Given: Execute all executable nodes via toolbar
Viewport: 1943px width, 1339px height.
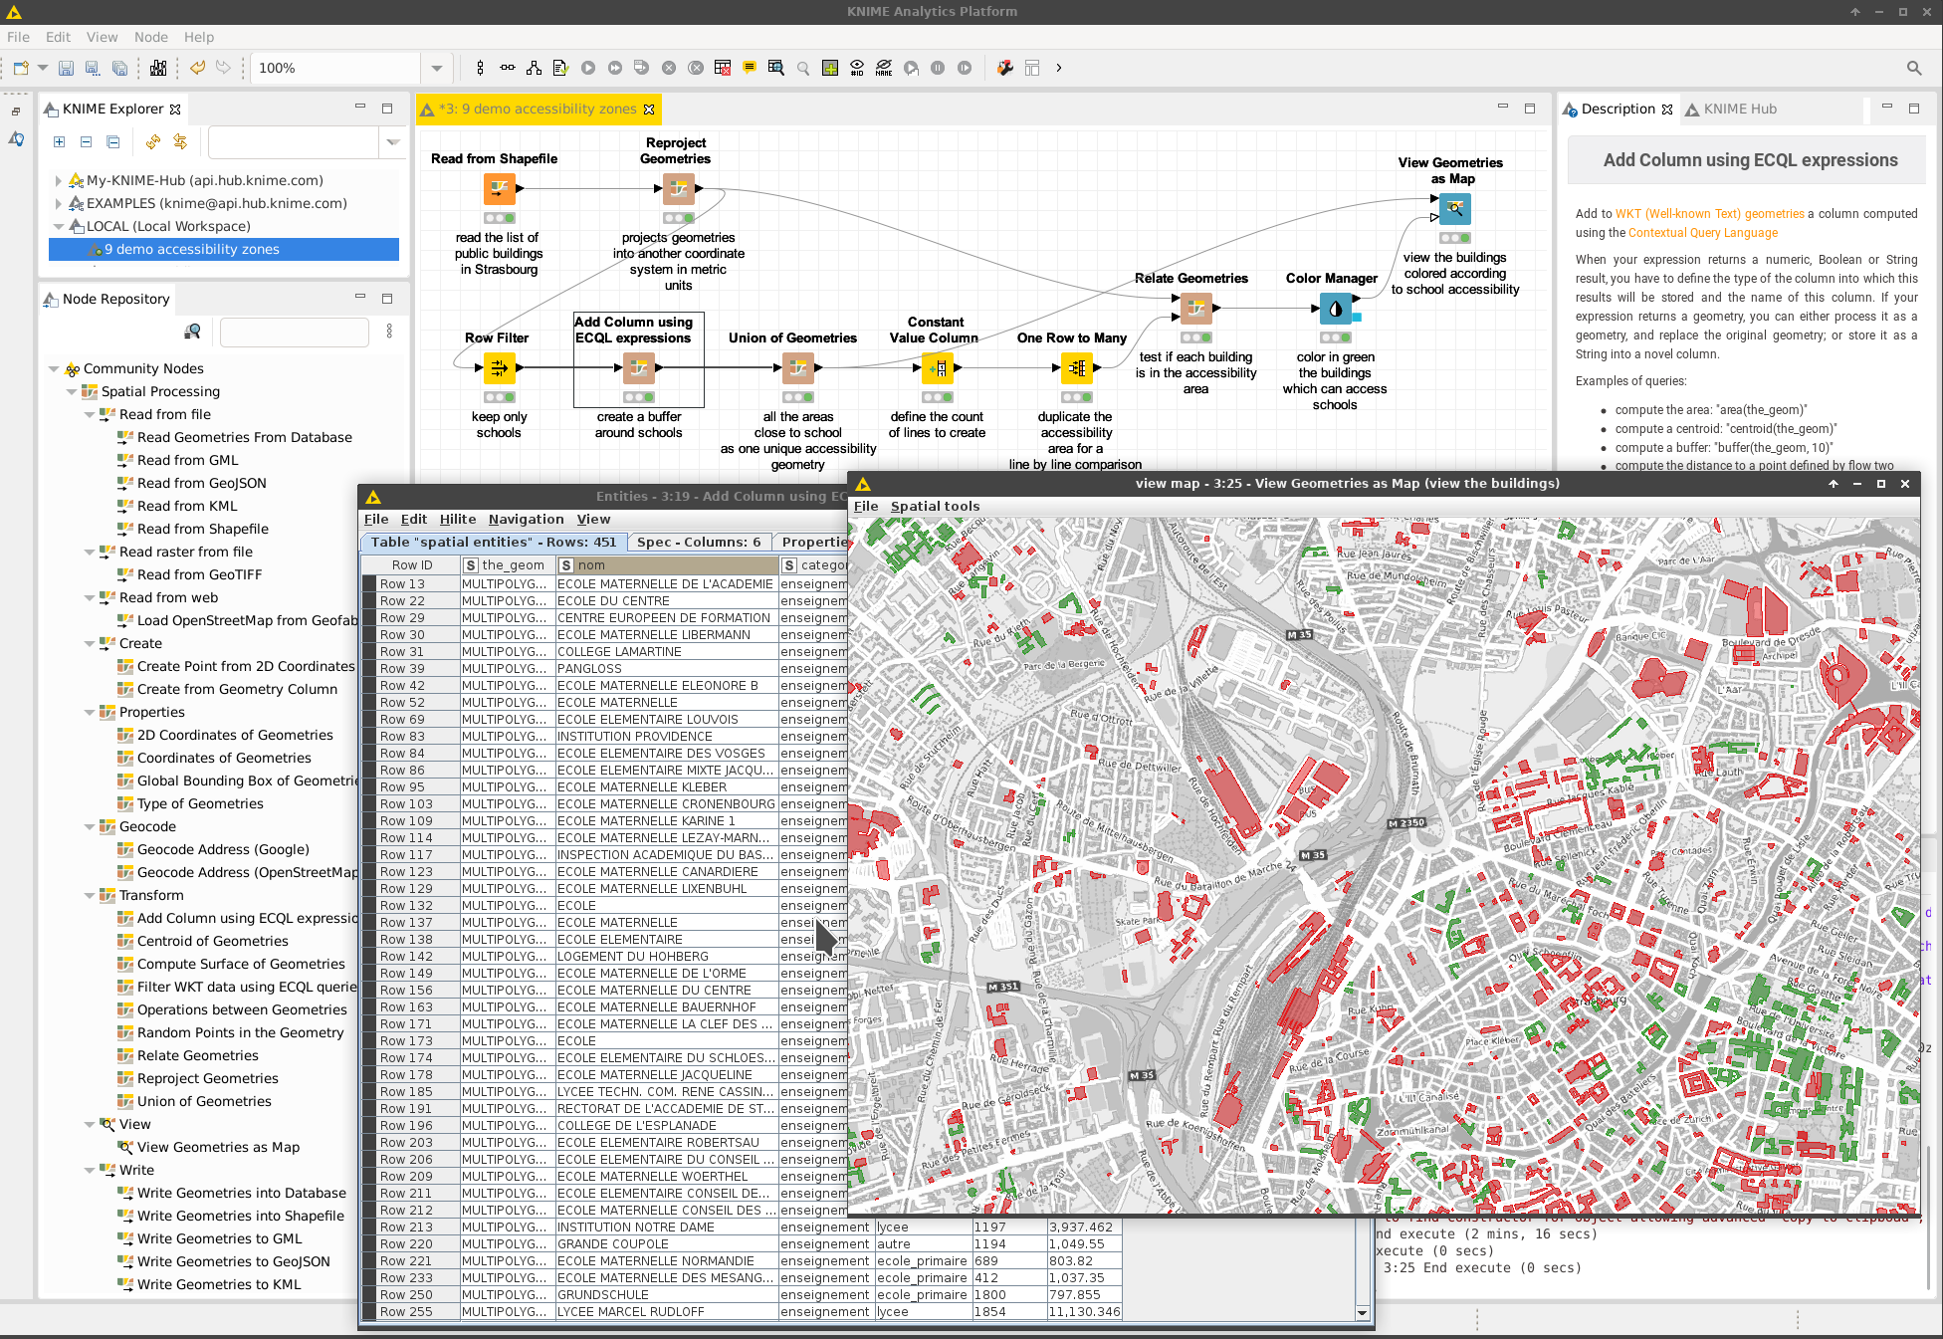Looking at the screenshot, I should click(x=614, y=68).
